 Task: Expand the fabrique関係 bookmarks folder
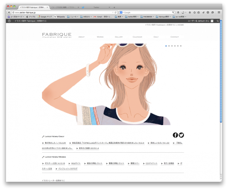163,17
